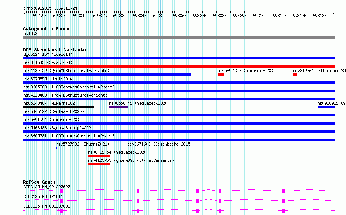Click the 69302k ruler tick label
Viewport: 346px width, 215px height.
tap(100, 16)
